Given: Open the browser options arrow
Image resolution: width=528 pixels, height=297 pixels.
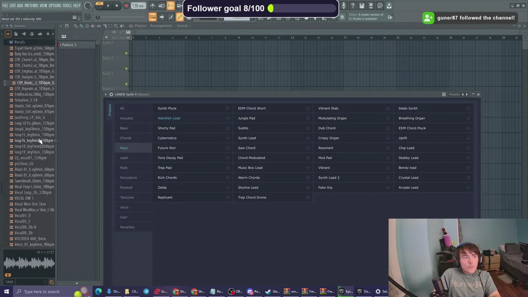Looking at the screenshot, I should (x=3, y=26).
